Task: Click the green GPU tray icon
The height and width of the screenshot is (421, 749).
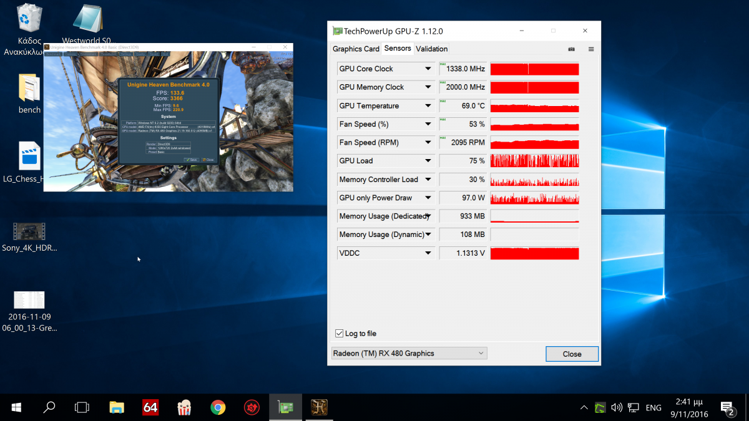Action: point(600,408)
